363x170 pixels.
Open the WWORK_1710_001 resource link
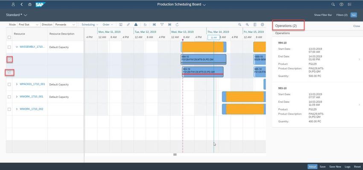pyautogui.click(x=31, y=97)
